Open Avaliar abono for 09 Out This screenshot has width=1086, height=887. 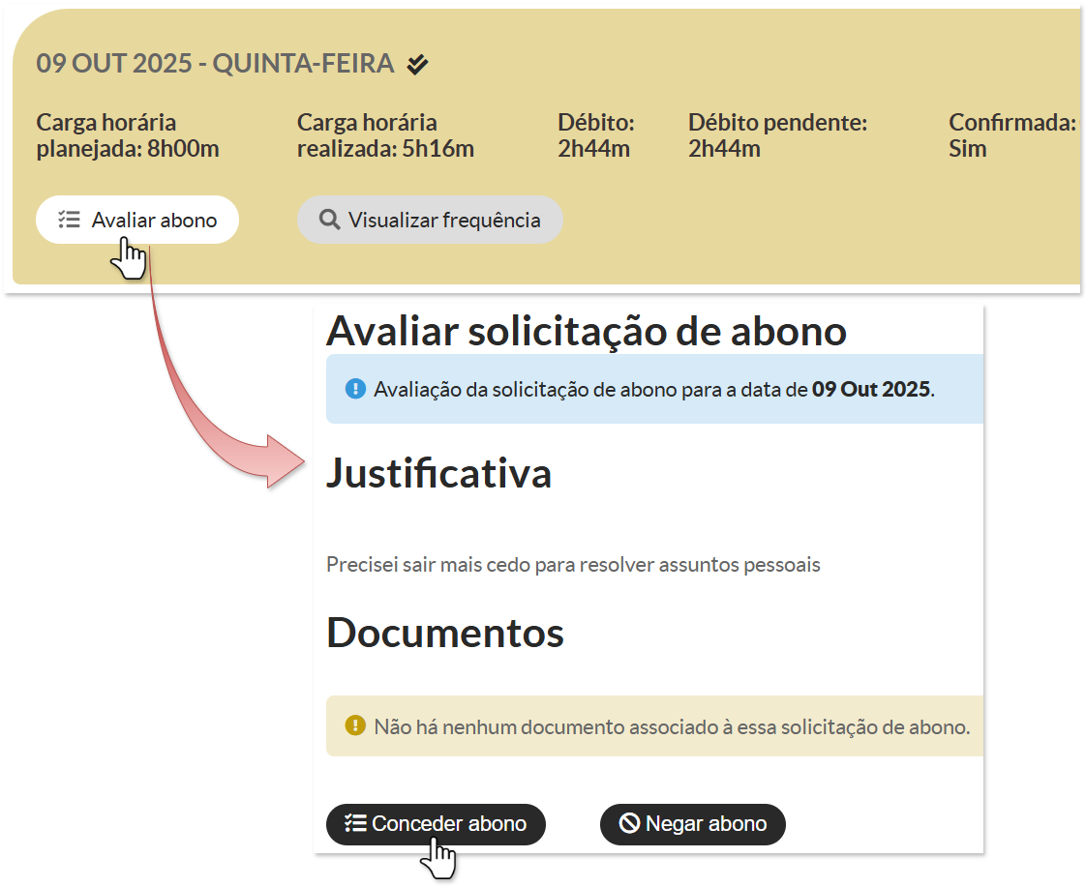(137, 220)
